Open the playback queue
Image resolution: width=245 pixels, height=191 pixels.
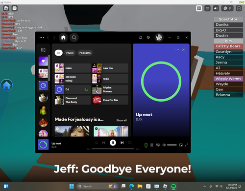[152, 145]
